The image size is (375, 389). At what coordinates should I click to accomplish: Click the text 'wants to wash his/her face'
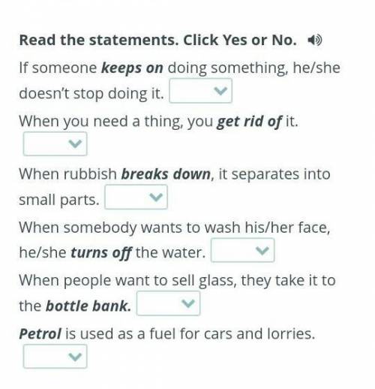[x=235, y=228]
